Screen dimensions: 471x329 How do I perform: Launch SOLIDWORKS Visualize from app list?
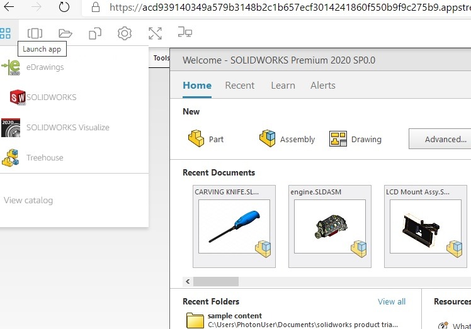(68, 128)
